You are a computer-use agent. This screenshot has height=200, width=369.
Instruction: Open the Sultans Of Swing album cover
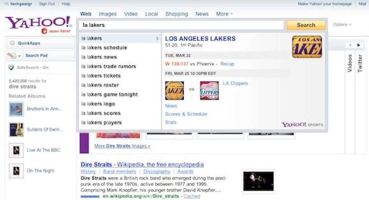16,130
